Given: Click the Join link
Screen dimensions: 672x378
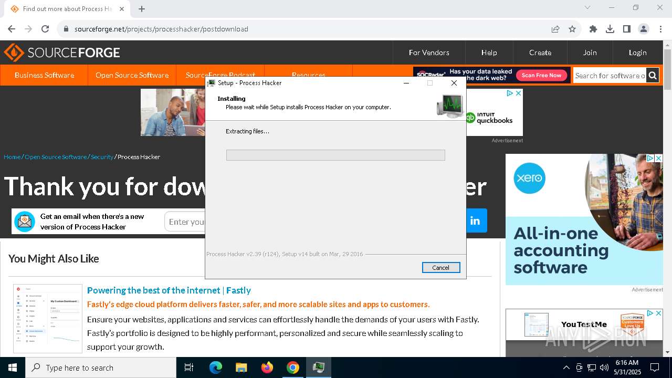Looking at the screenshot, I should (x=590, y=52).
